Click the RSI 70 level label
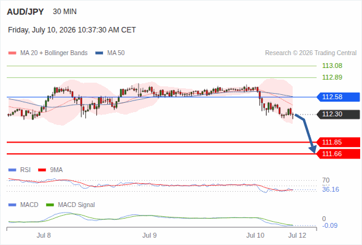This screenshot has height=245, width=362. 326,180
